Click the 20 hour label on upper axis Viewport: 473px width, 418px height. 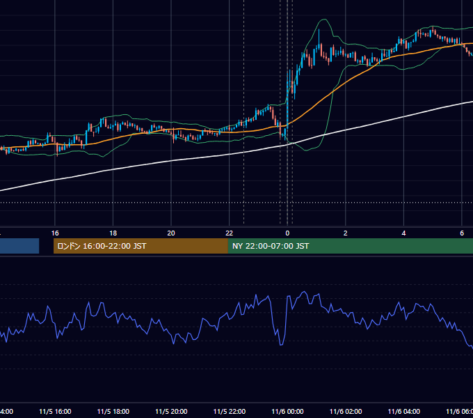pos(171,233)
